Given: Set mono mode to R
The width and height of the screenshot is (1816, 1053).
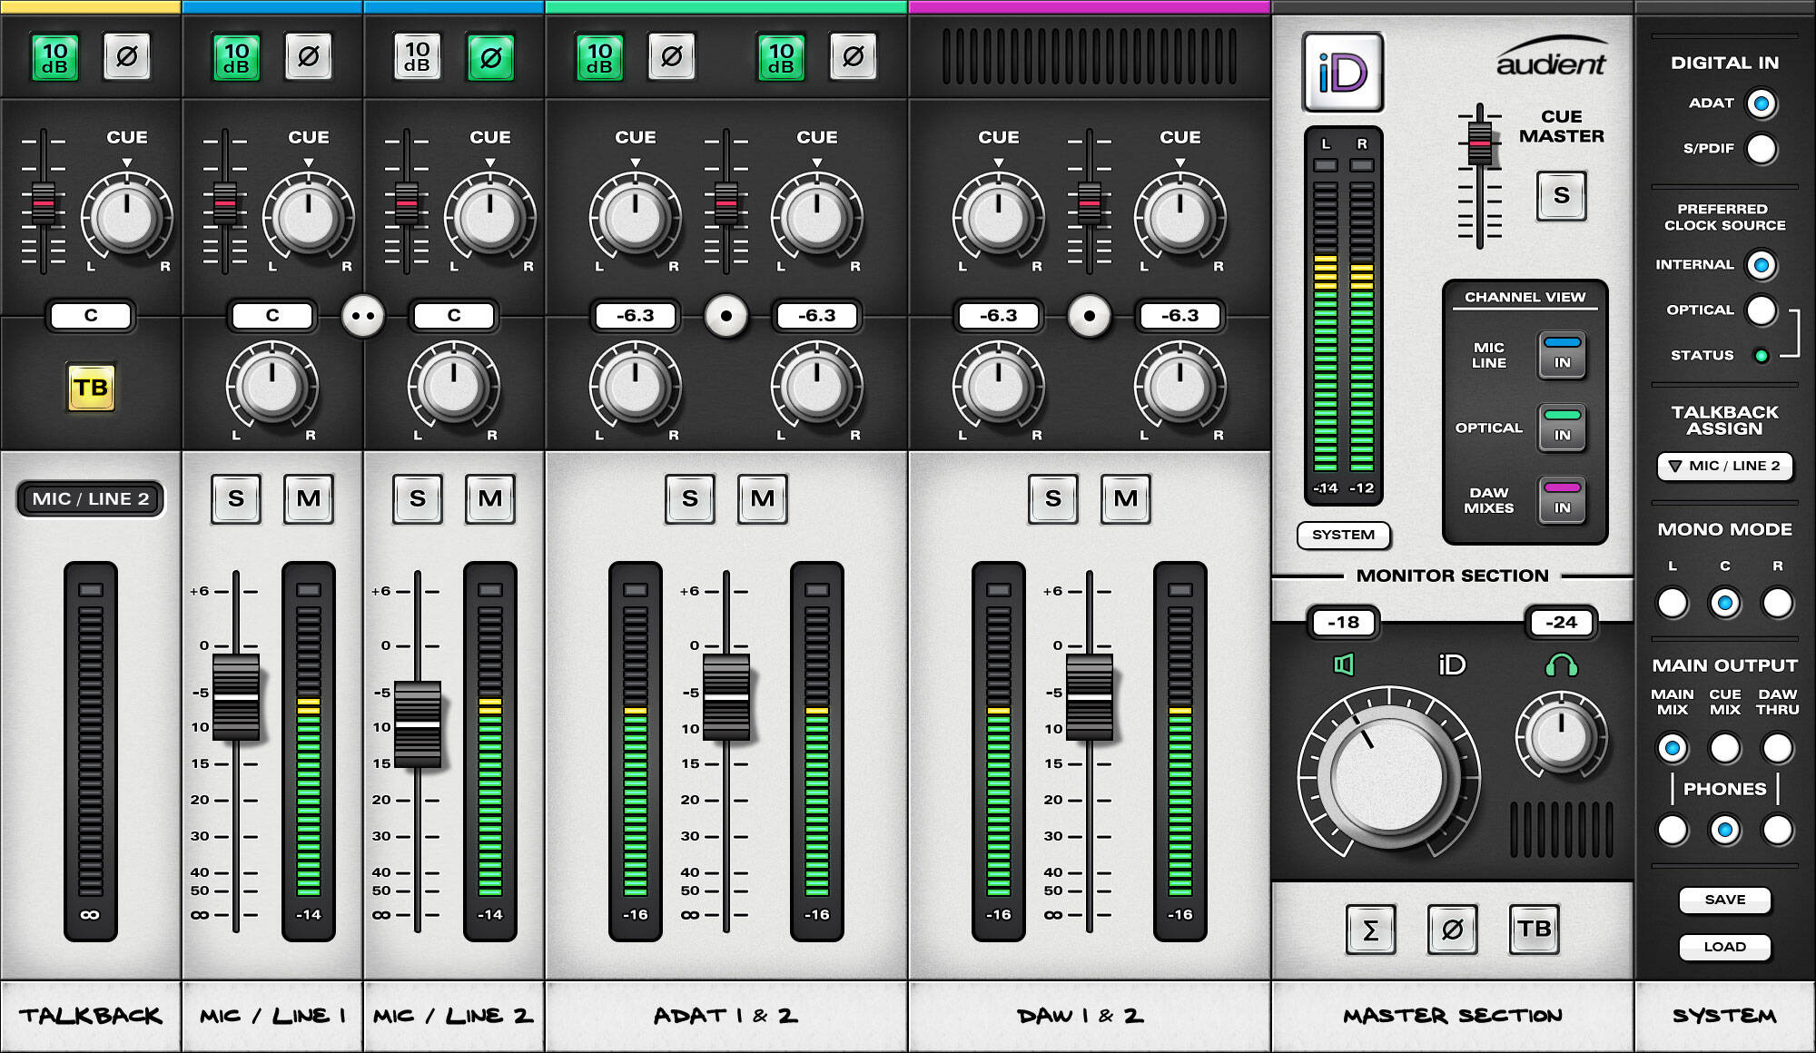Looking at the screenshot, I should (1778, 603).
